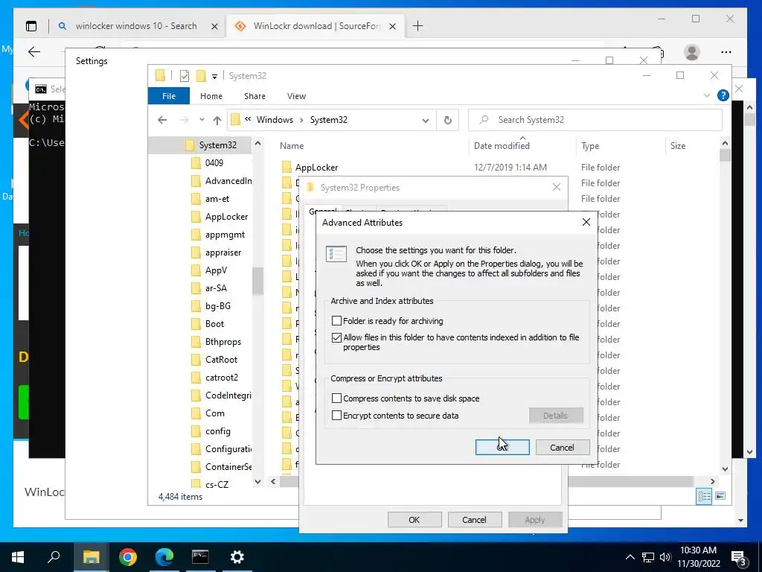
Task: Open taskbar search magnifier
Action: (x=54, y=556)
